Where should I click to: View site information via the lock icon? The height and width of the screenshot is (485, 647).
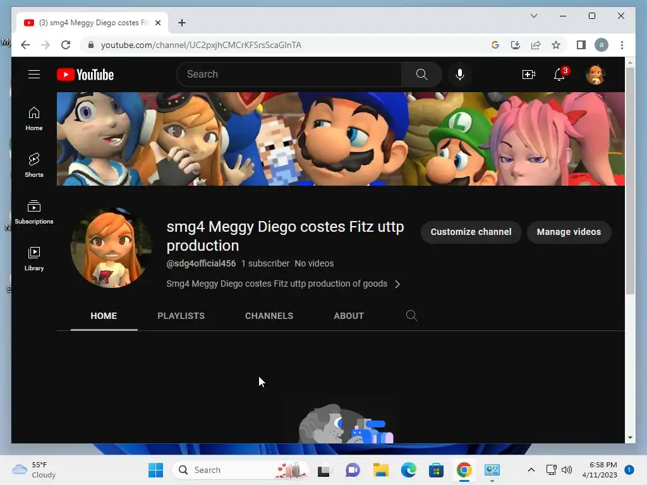pos(91,45)
